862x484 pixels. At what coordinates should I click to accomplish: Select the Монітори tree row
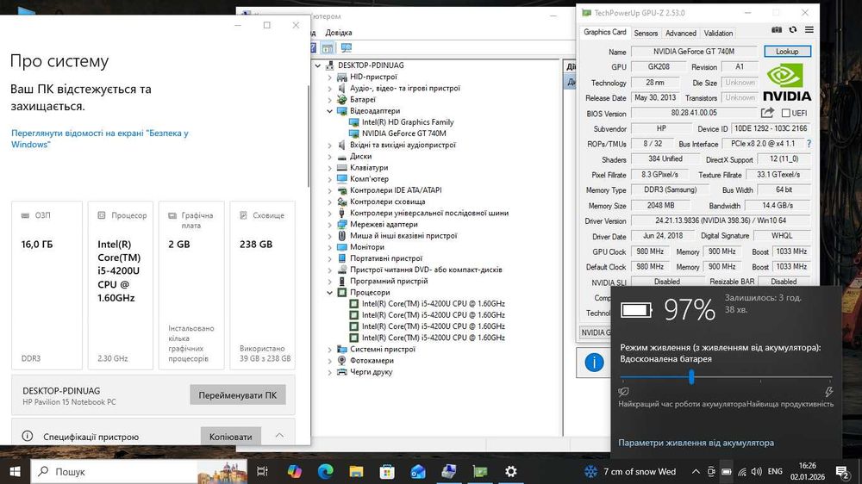(x=366, y=246)
